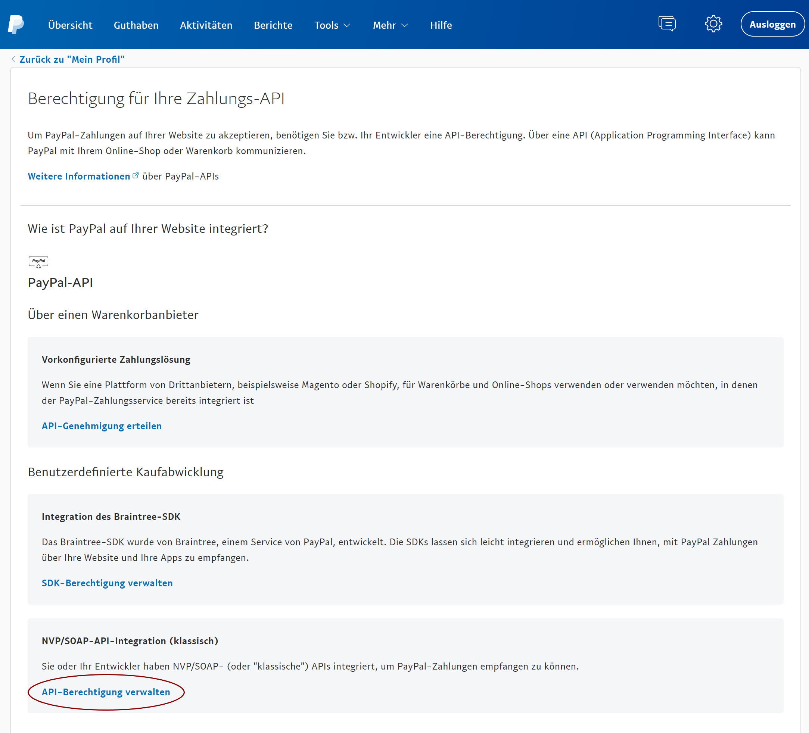The width and height of the screenshot is (809, 733).
Task: Click the PayPal logo icon
Action: point(16,25)
